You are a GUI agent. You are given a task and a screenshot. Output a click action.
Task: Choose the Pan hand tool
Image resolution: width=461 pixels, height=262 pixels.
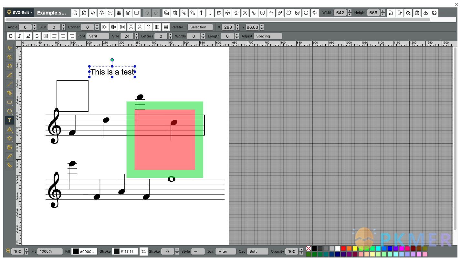pyautogui.click(x=9, y=66)
